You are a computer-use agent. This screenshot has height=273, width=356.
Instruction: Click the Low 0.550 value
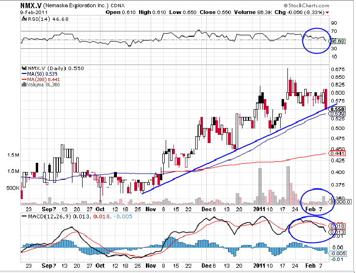pos(183,12)
